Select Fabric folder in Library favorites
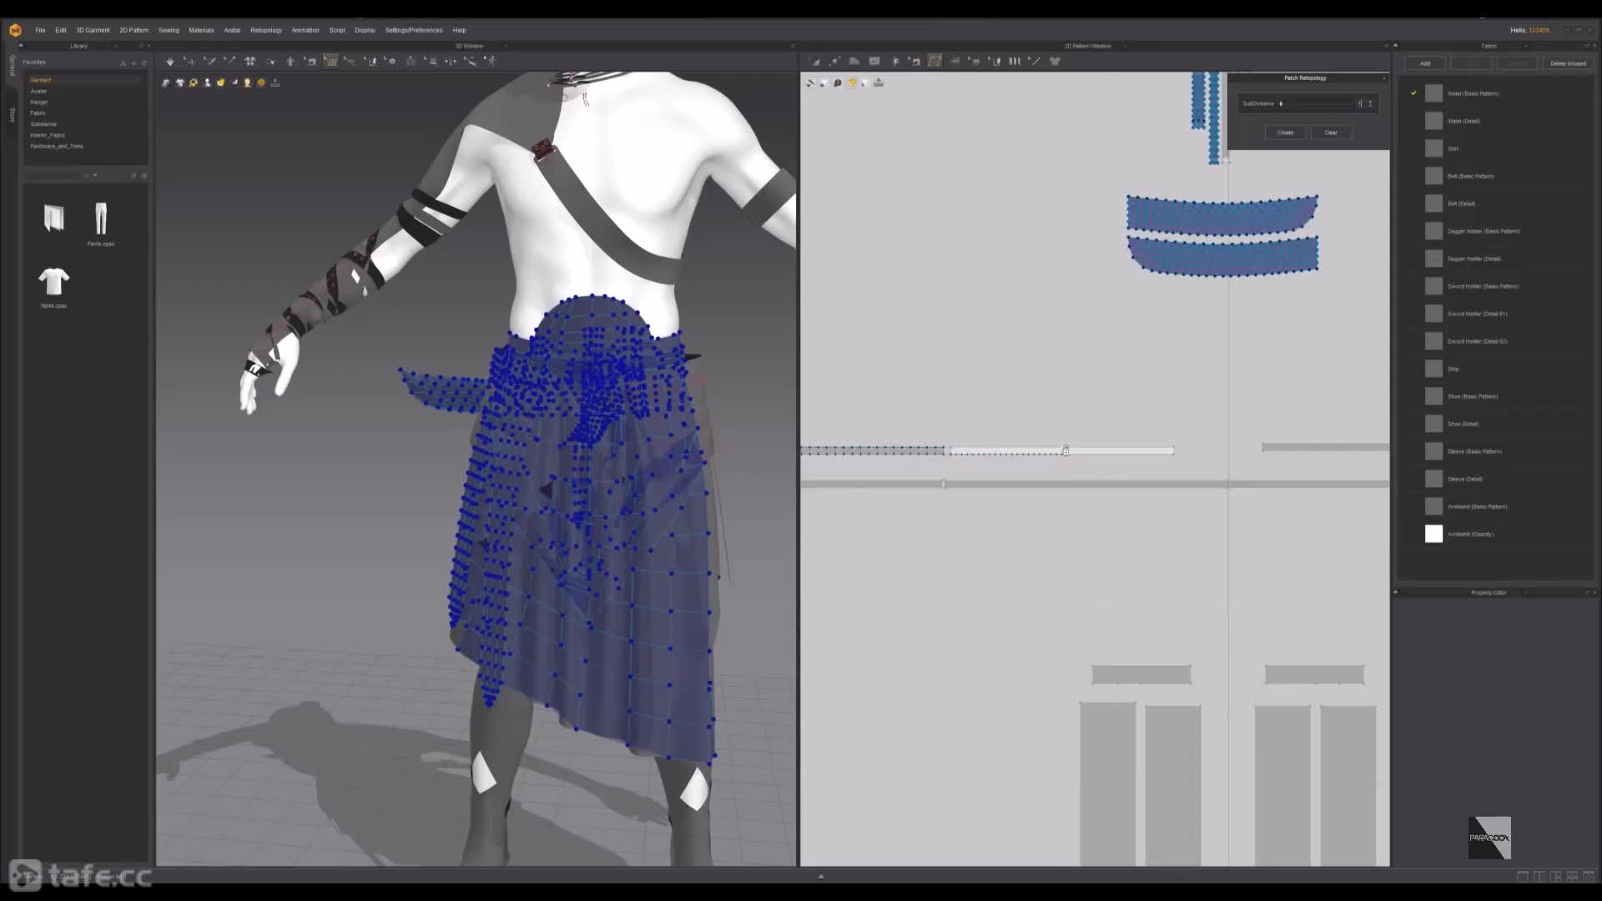Image resolution: width=1602 pixels, height=901 pixels. pos(38,113)
